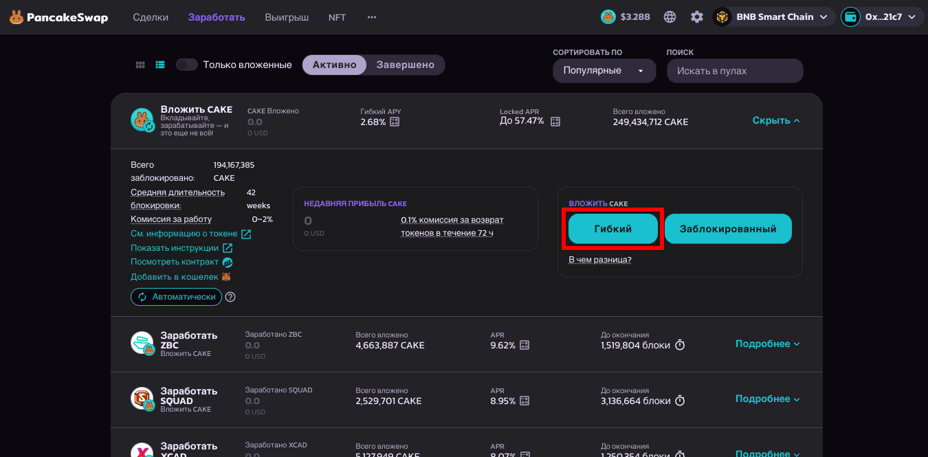928x457 pixels.
Task: Click Средняя длительность блокировки label
Action: coord(177,199)
